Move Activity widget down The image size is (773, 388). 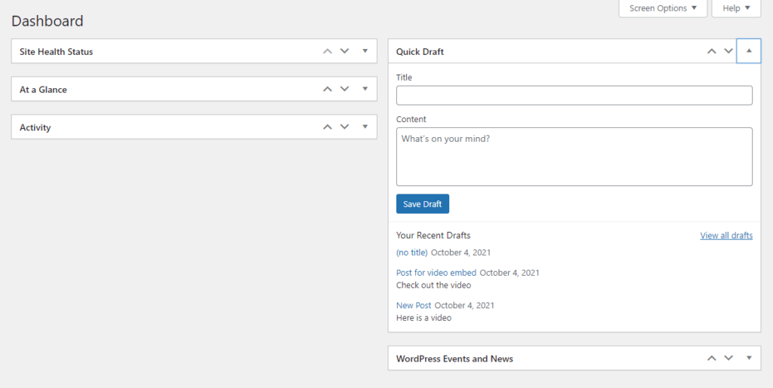pos(345,127)
